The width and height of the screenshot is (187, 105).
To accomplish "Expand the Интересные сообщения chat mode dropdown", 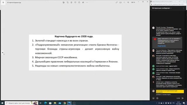I will point(162,8).
